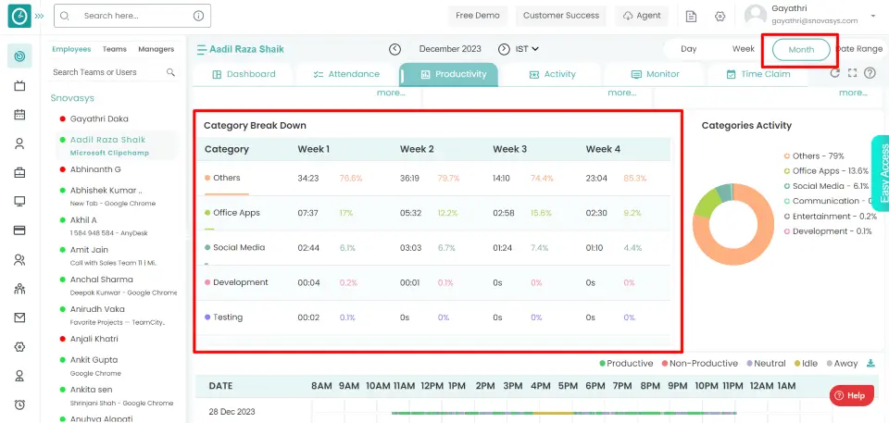Open user account dropdown arrow
This screenshot has height=423, width=889.
click(x=872, y=16)
